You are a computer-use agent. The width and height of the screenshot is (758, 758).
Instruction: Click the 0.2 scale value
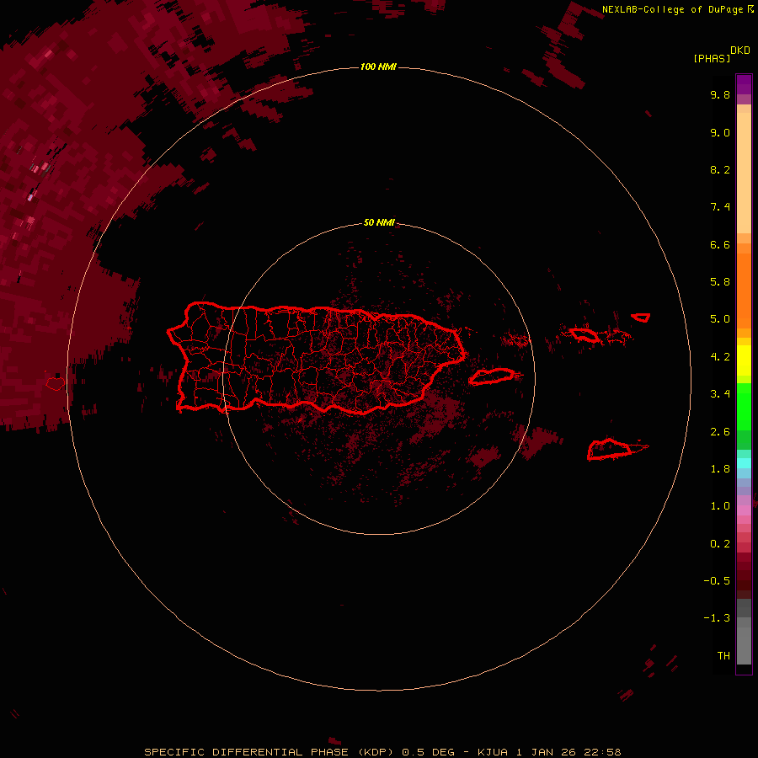point(720,544)
